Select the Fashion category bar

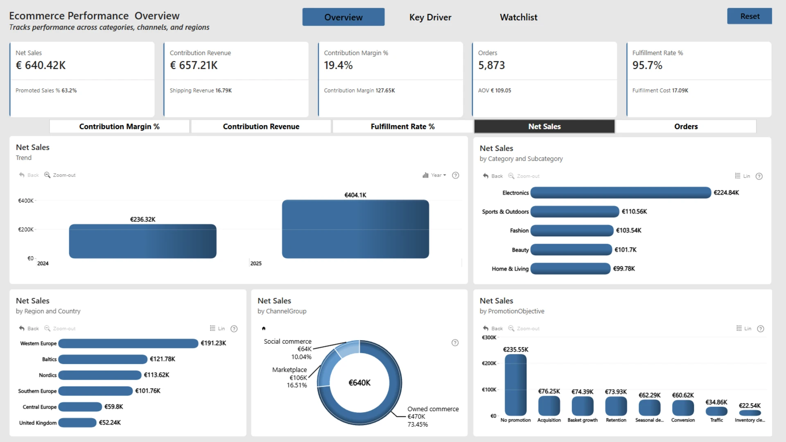(572, 231)
